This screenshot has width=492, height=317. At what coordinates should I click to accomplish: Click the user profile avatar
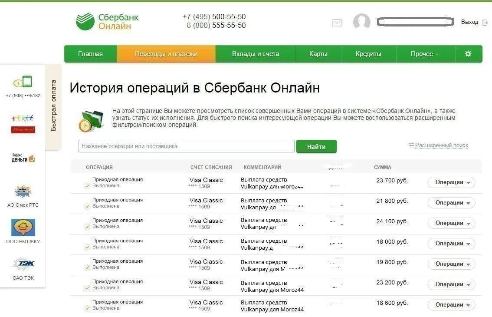coord(361,22)
